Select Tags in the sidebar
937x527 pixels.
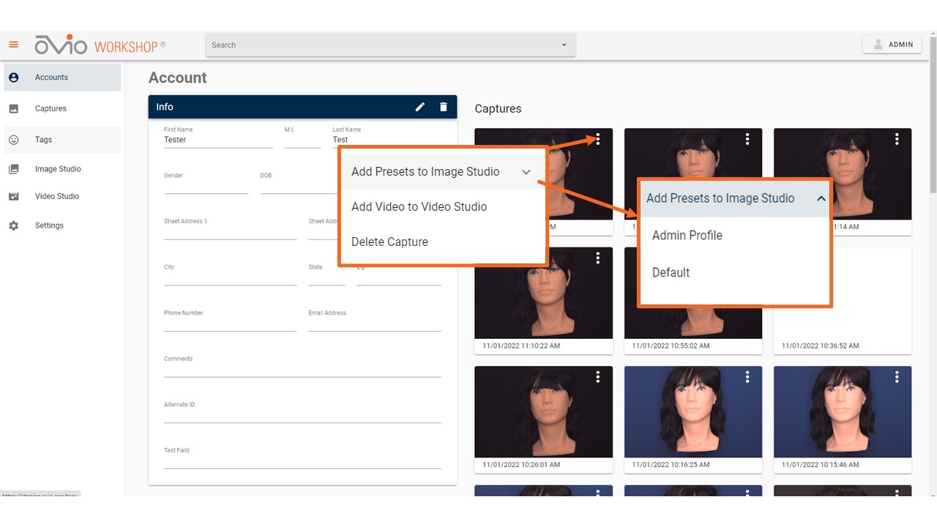(x=62, y=140)
